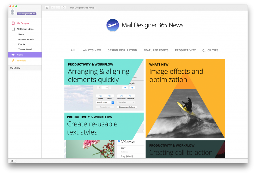Click the Ausrichten dropdown in article image
Screen dimensions: 256x175
pos(105,102)
